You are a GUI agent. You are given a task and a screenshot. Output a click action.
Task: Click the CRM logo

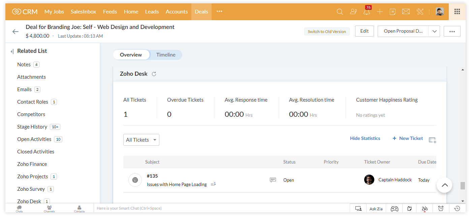(25, 12)
